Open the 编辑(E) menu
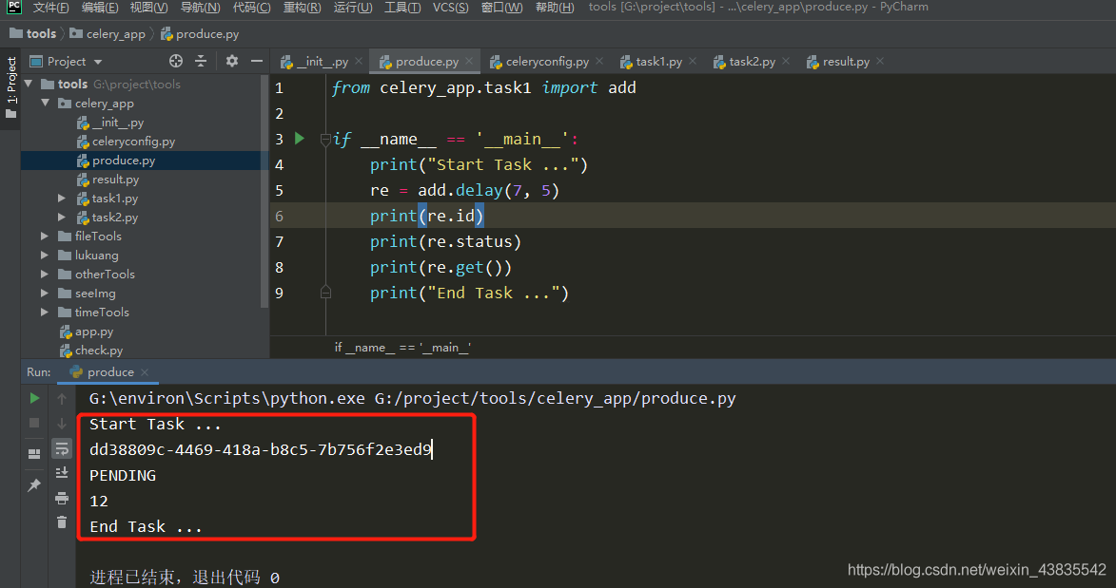Viewport: 1116px width, 588px height. 100,7
